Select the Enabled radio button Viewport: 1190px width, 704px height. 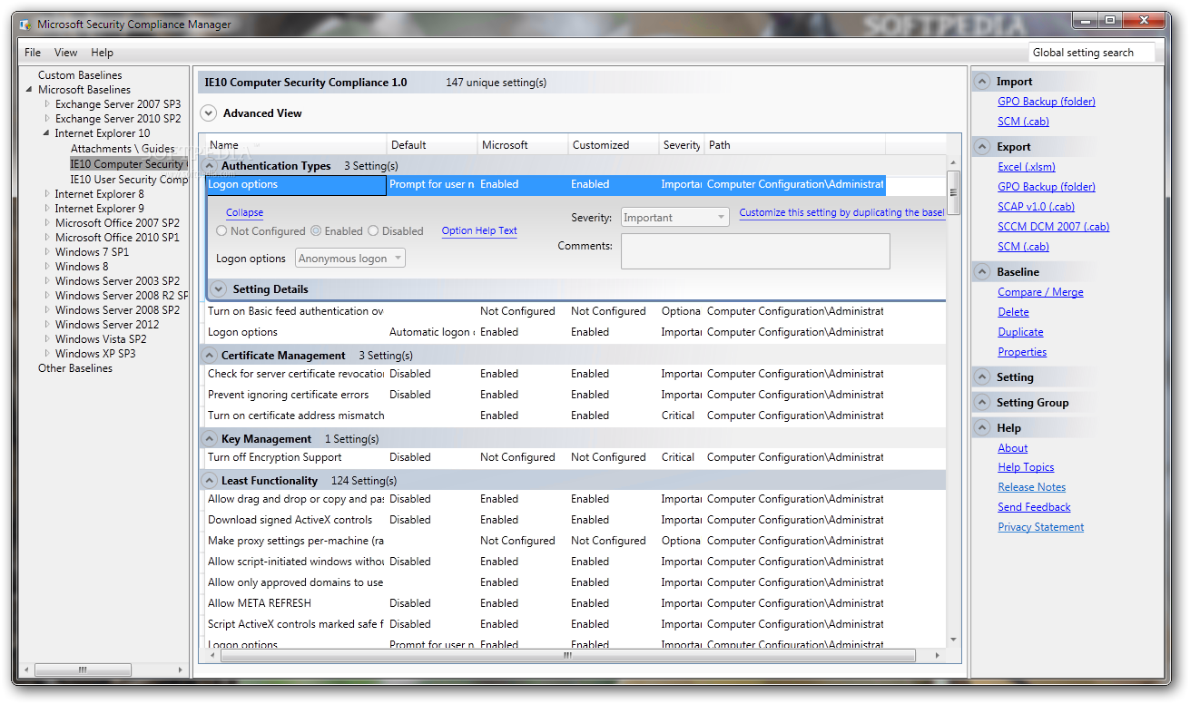click(x=316, y=231)
